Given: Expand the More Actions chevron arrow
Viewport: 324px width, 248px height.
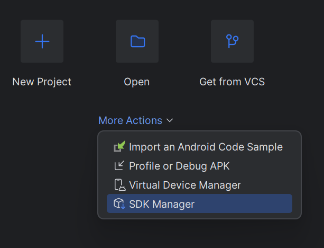Looking at the screenshot, I should tap(170, 121).
